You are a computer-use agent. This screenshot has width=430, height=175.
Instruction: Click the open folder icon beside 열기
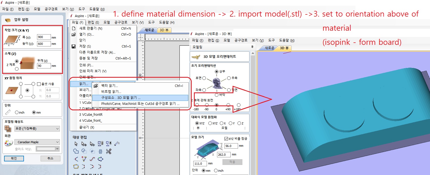tap(74, 35)
